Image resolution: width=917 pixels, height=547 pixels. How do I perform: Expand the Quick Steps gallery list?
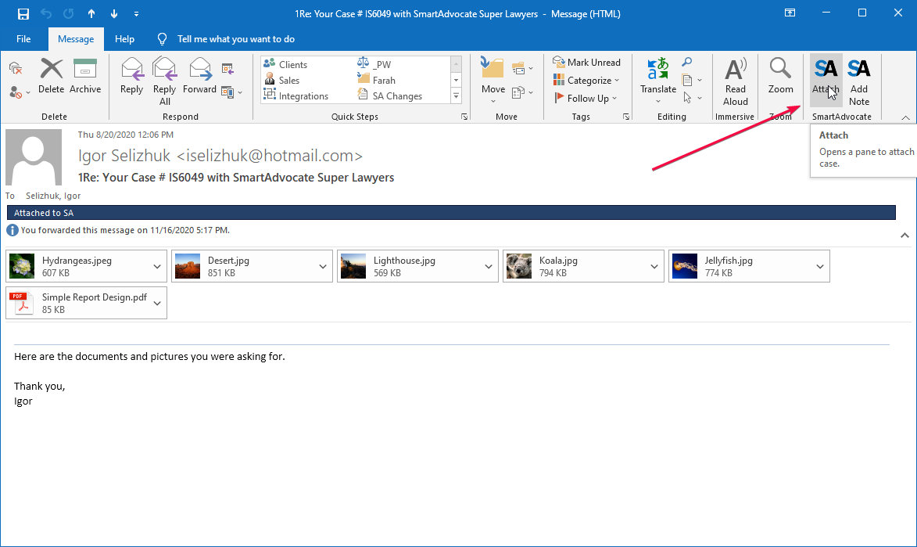pos(456,96)
